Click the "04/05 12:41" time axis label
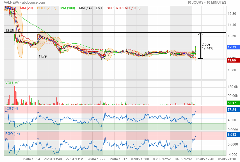 click(x=184, y=159)
